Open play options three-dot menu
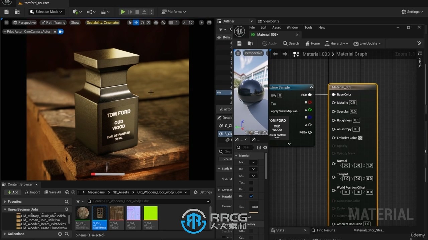The height and width of the screenshot is (240, 428). 151,12
